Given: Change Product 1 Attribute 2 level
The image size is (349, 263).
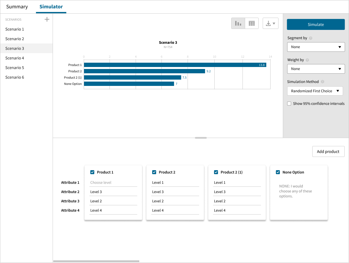Looking at the screenshot, I should tap(113, 192).
